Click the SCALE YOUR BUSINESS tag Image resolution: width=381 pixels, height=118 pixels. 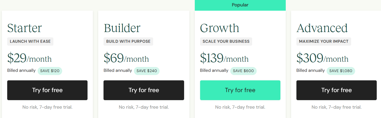tap(226, 41)
